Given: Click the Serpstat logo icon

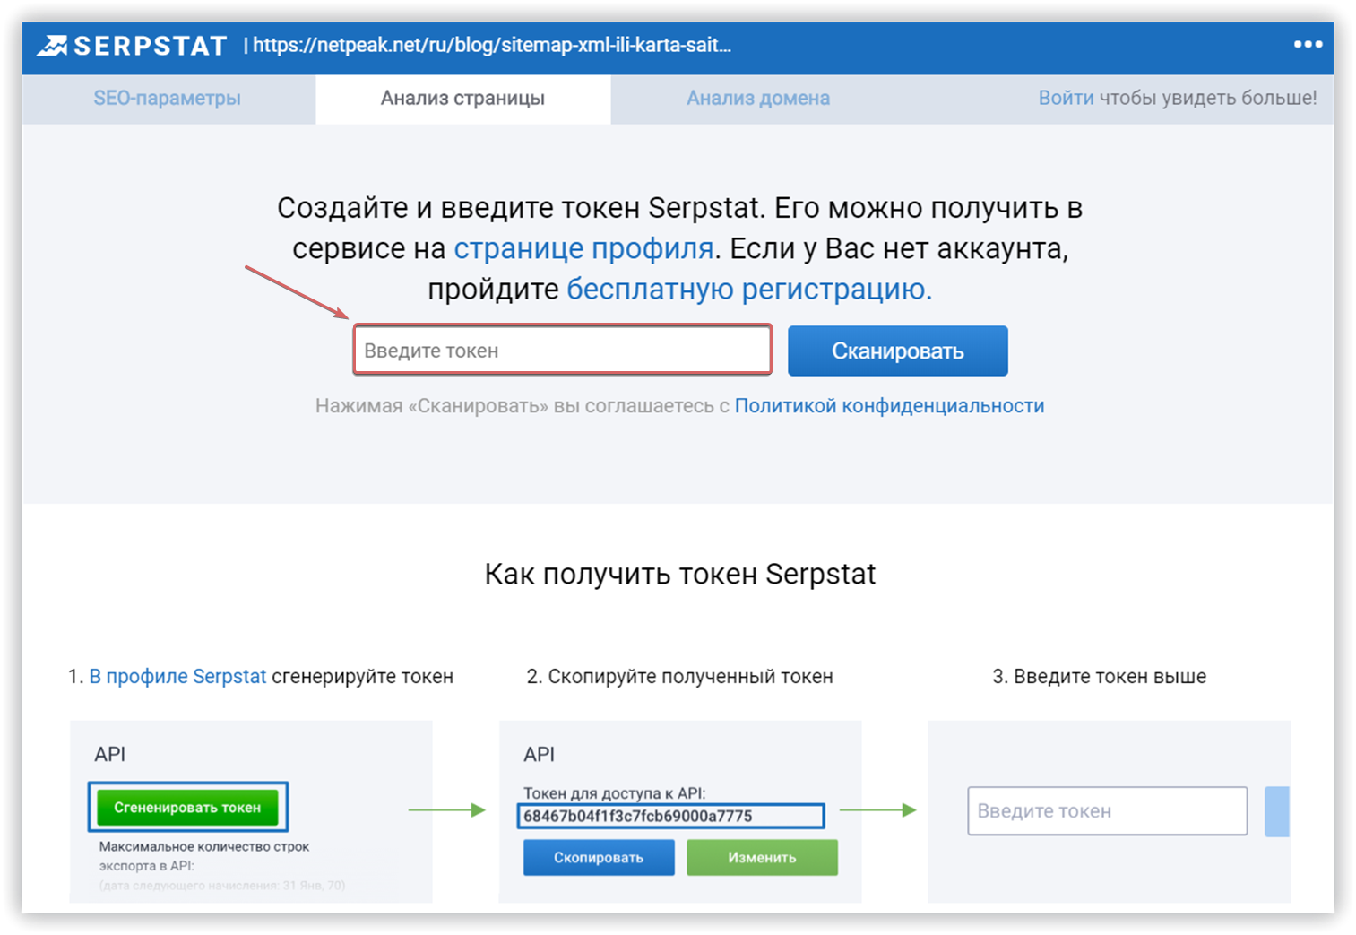Looking at the screenshot, I should pos(52,46).
